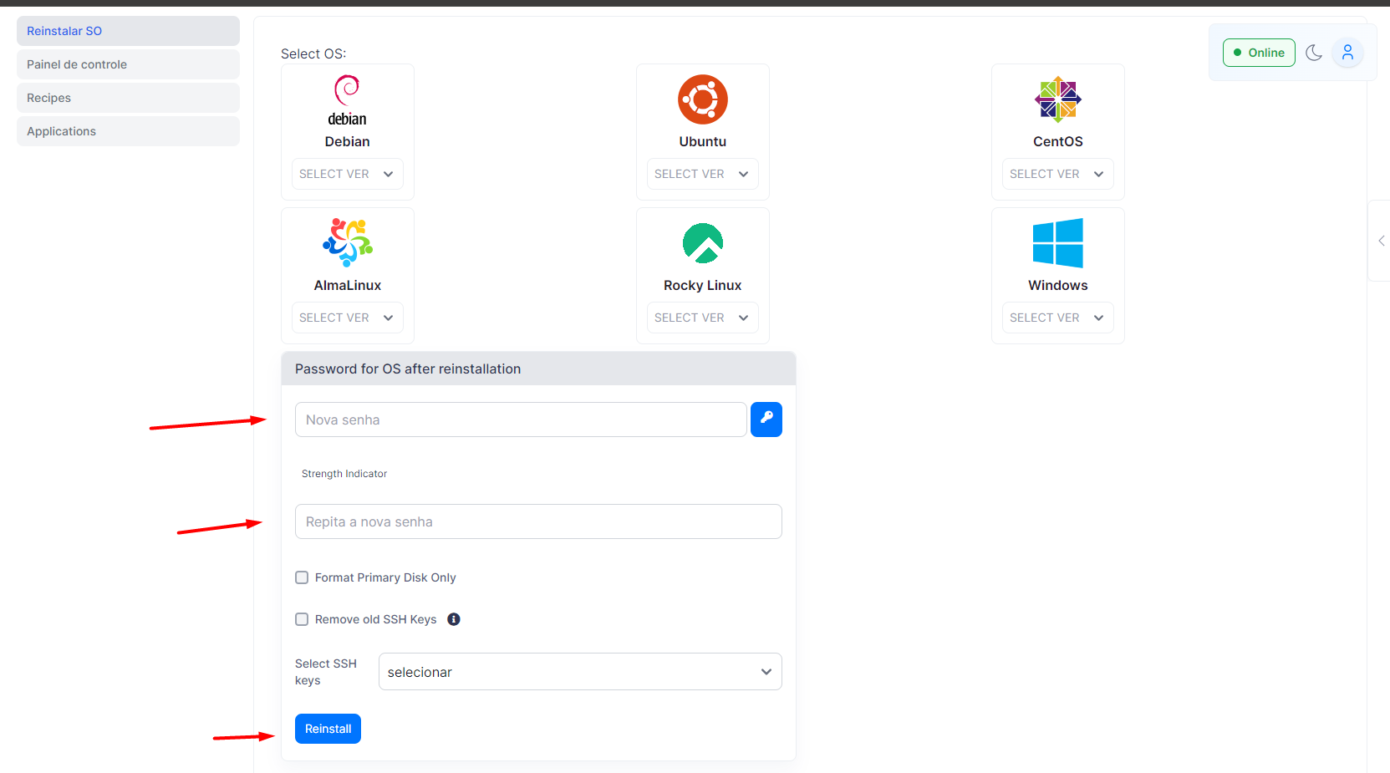This screenshot has height=773, width=1390.
Task: Click the Ubuntu circle logo
Action: (x=703, y=99)
